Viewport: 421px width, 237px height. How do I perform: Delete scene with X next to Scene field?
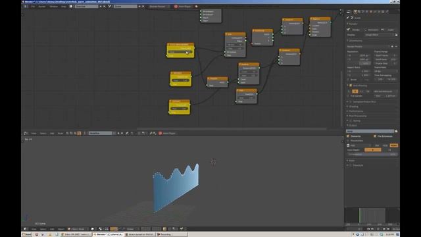(143, 7)
